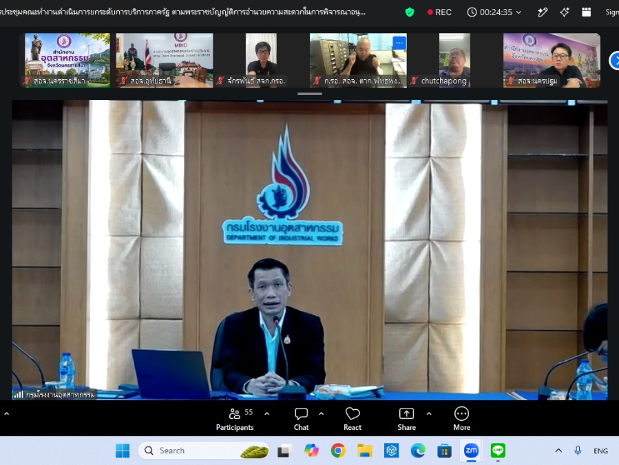Start Share screen
This screenshot has width=619, height=465.
pos(406,419)
